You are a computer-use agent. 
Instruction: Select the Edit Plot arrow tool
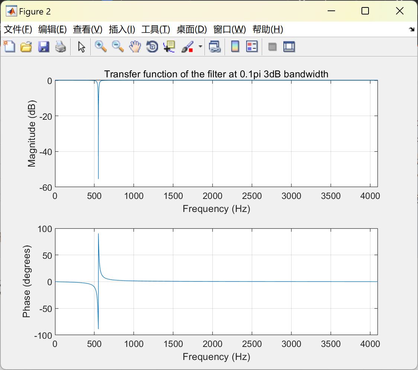click(x=81, y=47)
